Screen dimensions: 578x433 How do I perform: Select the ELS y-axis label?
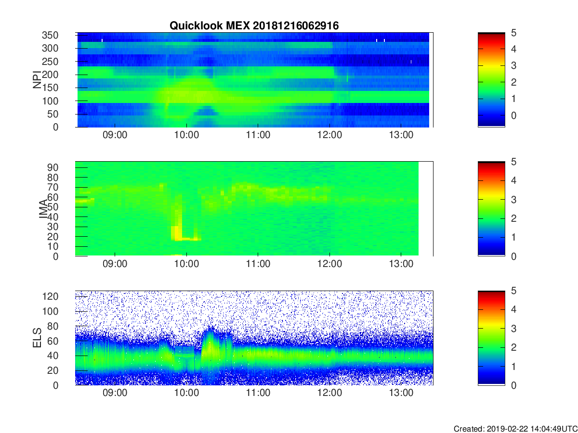pyautogui.click(x=37, y=338)
